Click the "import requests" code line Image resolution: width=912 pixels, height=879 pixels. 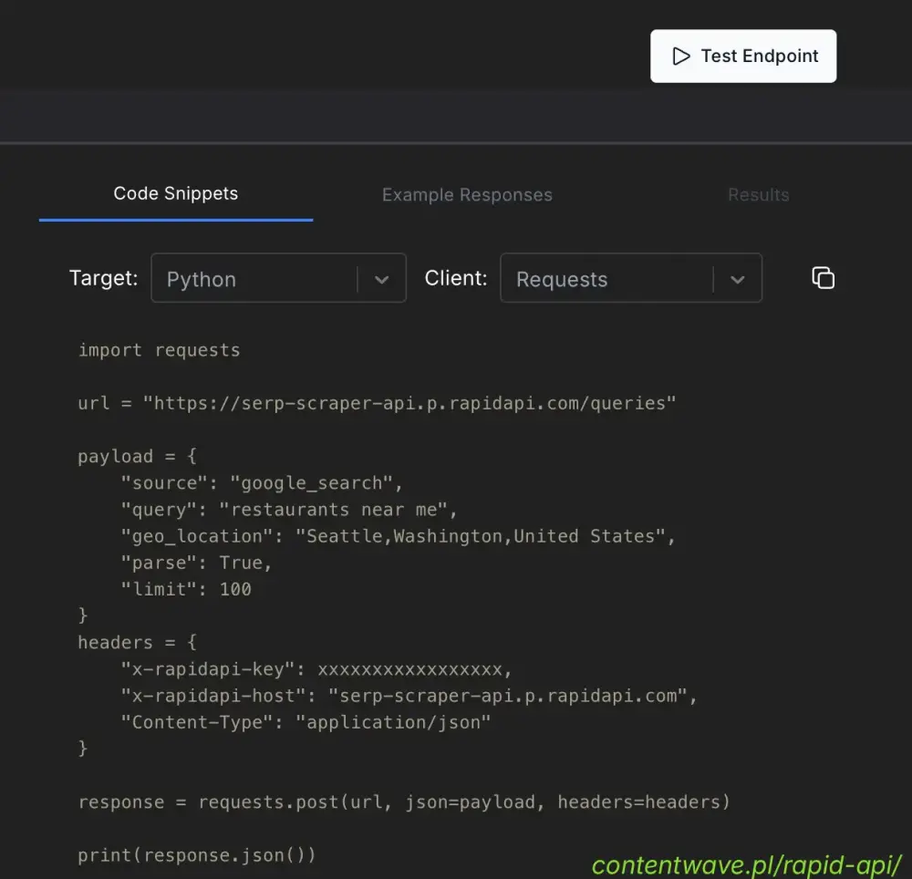[x=159, y=350]
